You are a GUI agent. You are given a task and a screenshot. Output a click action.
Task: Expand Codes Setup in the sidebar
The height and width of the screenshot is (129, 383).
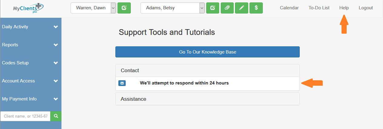click(30, 63)
